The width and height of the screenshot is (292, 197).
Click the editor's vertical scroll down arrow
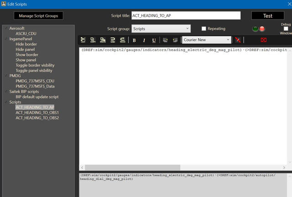(290, 162)
